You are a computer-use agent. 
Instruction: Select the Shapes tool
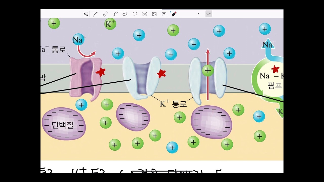[x=125, y=14]
